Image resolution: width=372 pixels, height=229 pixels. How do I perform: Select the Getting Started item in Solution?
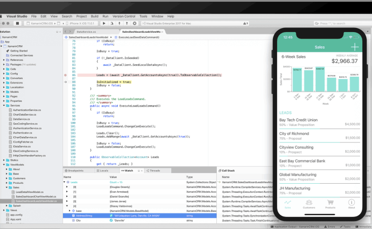click(x=19, y=51)
